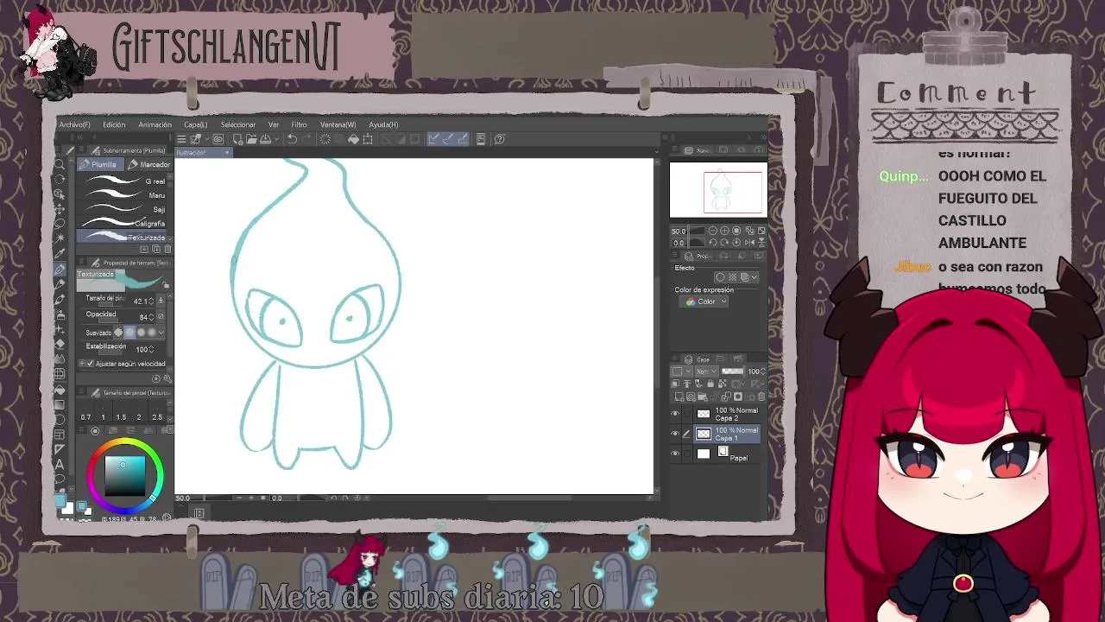Select the Text tool
This screenshot has width=1105, height=622.
pos(60,464)
